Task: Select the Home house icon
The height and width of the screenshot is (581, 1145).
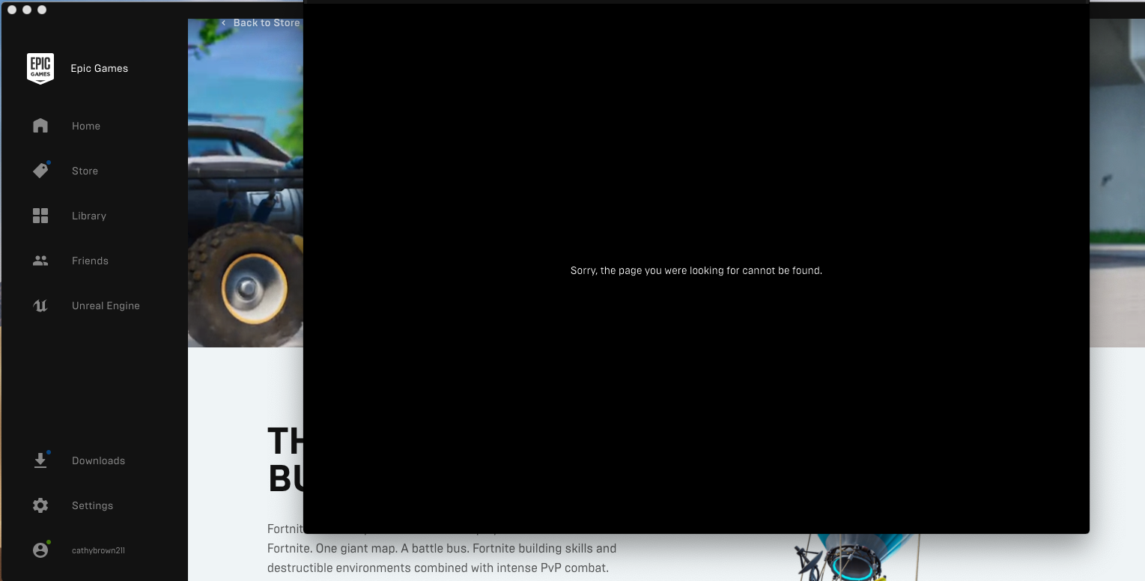Action: (x=40, y=125)
